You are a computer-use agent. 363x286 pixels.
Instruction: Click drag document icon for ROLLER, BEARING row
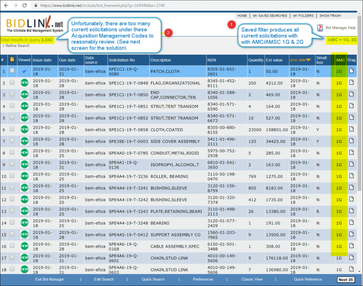pos(351,176)
